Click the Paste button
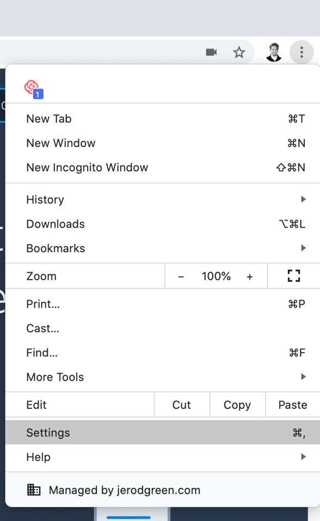 click(292, 404)
